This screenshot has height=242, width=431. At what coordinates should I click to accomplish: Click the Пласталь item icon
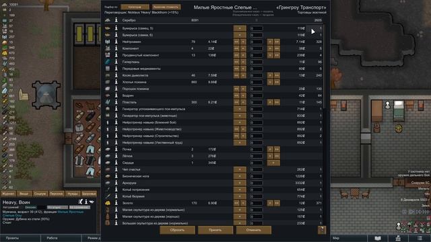coord(108,102)
